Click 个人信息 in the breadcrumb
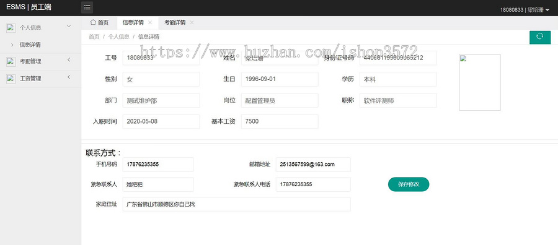558x245 pixels. click(119, 37)
